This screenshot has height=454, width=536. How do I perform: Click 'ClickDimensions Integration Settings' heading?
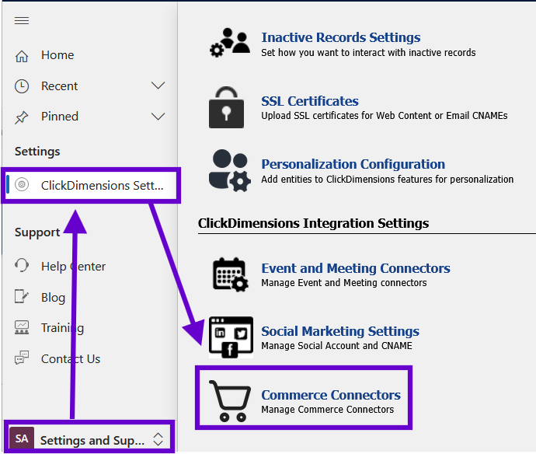point(314,223)
